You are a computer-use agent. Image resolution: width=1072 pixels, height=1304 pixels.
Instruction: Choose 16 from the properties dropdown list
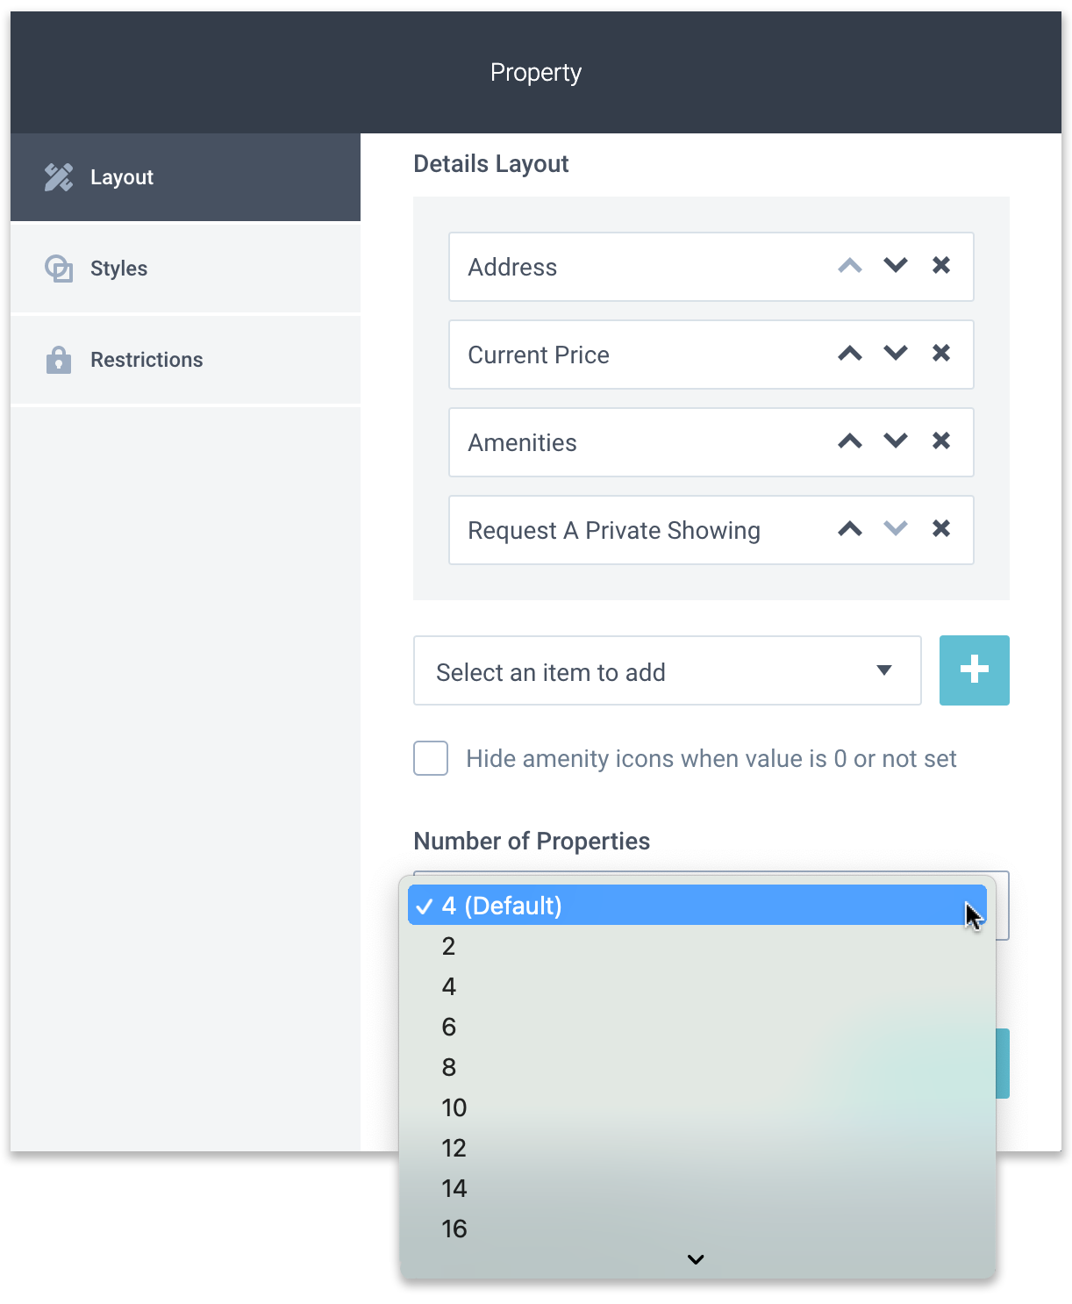[x=454, y=1229]
